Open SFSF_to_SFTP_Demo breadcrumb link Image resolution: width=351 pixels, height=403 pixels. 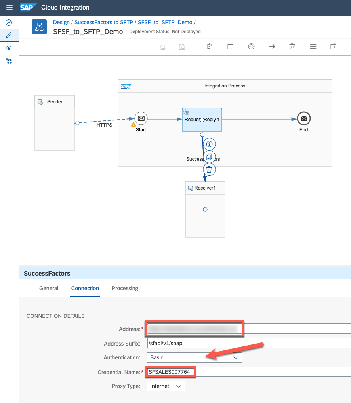(165, 22)
